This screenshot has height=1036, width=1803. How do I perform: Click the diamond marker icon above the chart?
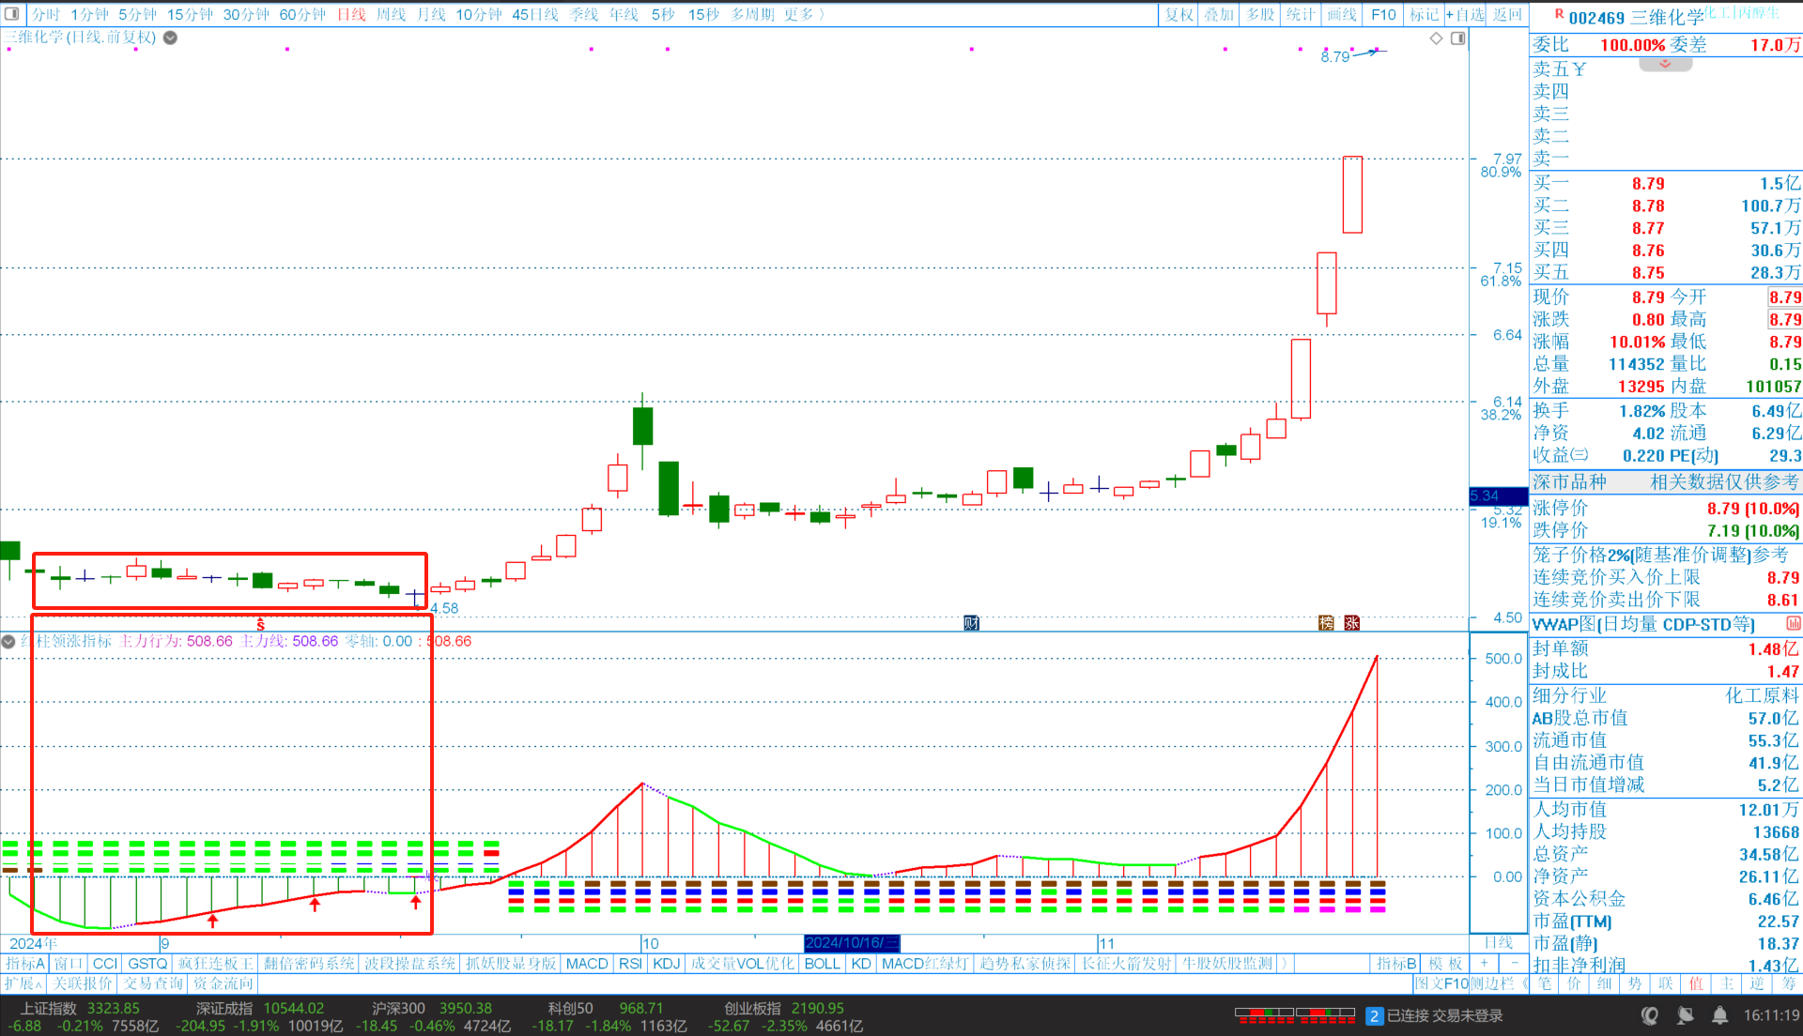pyautogui.click(x=1436, y=38)
